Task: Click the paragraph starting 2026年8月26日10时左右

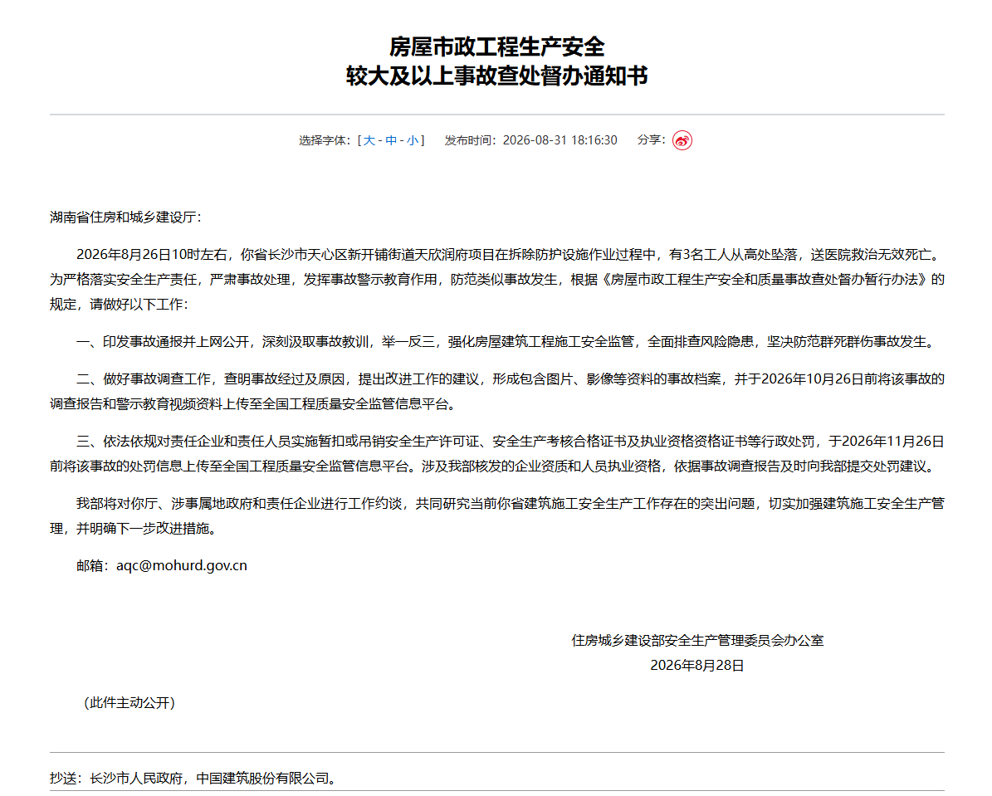Action: click(x=497, y=280)
